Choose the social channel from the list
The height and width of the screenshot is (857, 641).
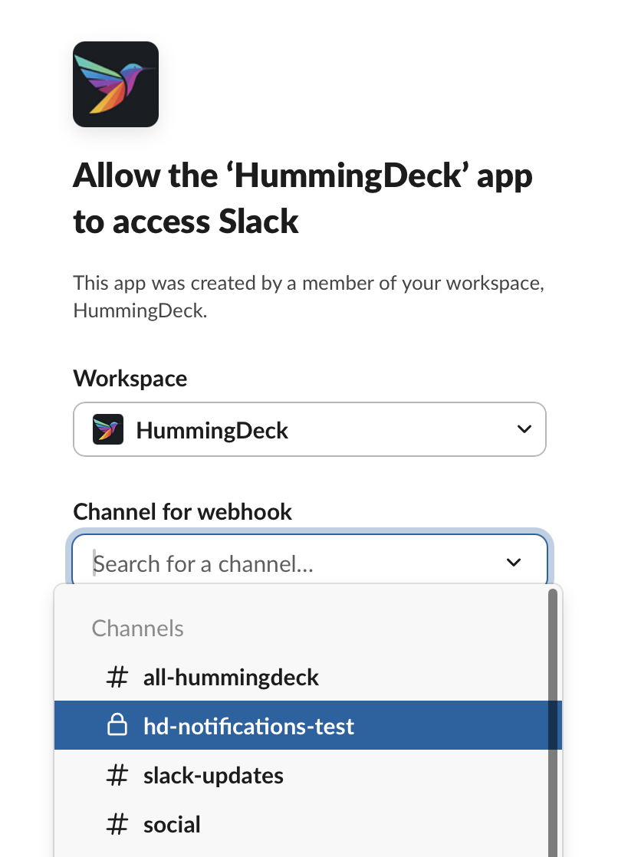pyautogui.click(x=171, y=824)
